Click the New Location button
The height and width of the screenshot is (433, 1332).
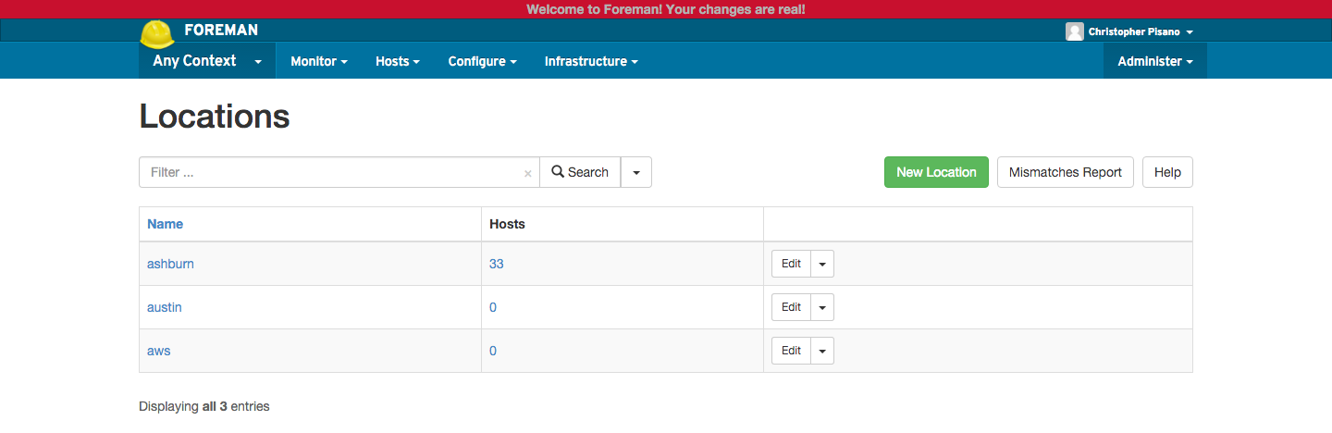(936, 172)
